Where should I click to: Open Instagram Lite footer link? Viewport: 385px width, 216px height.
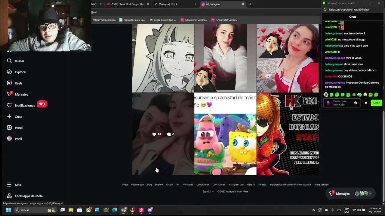click(236, 184)
